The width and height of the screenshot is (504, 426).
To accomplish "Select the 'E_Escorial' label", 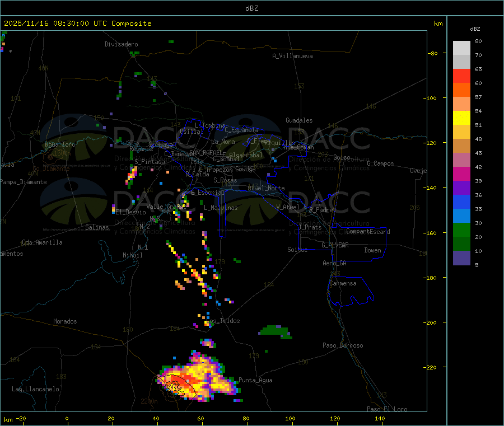I will click(x=208, y=193).
